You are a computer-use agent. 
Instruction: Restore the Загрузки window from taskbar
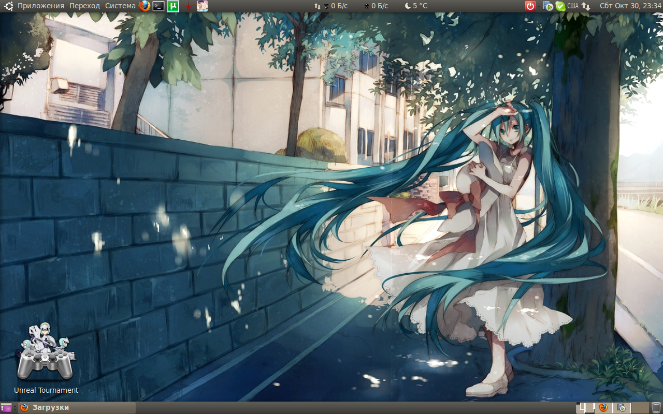(x=77, y=408)
